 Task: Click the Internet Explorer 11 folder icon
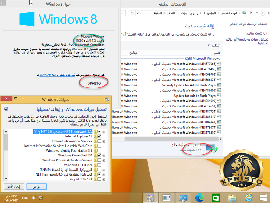(x=95, y=136)
